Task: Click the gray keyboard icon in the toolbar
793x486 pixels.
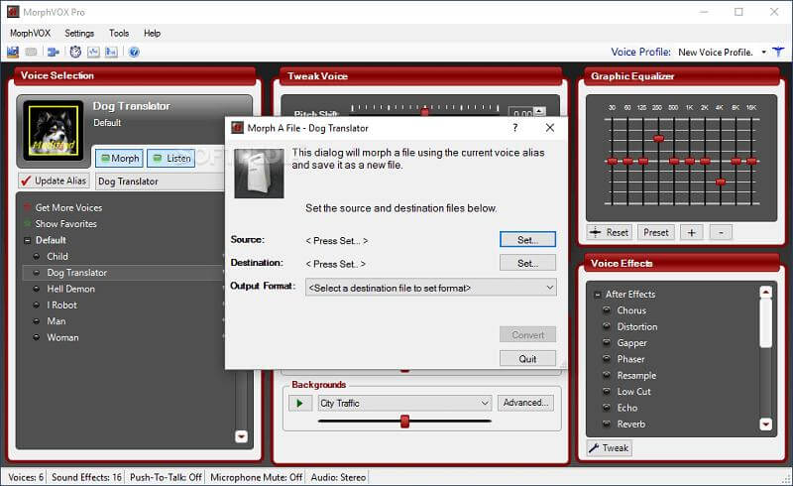Action: pyautogui.click(x=31, y=52)
